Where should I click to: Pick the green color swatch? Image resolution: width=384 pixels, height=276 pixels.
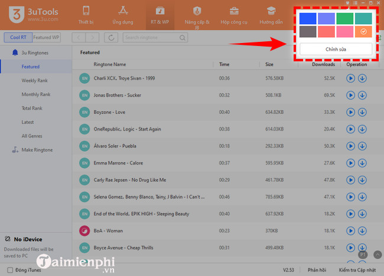coord(344,18)
